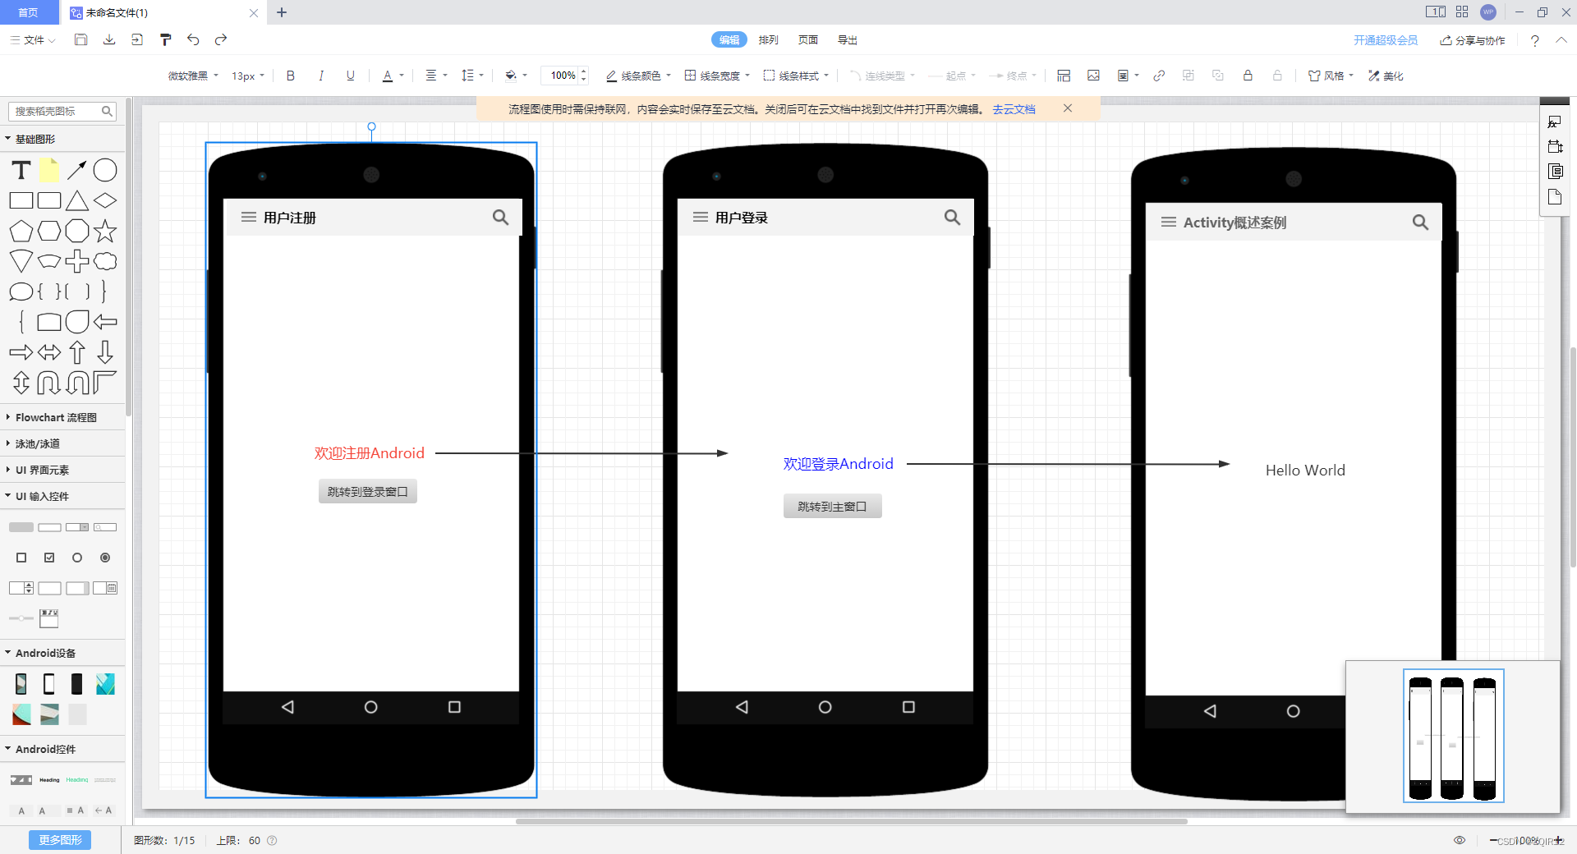Click the 搜索稻壳图标 search field

62,111
